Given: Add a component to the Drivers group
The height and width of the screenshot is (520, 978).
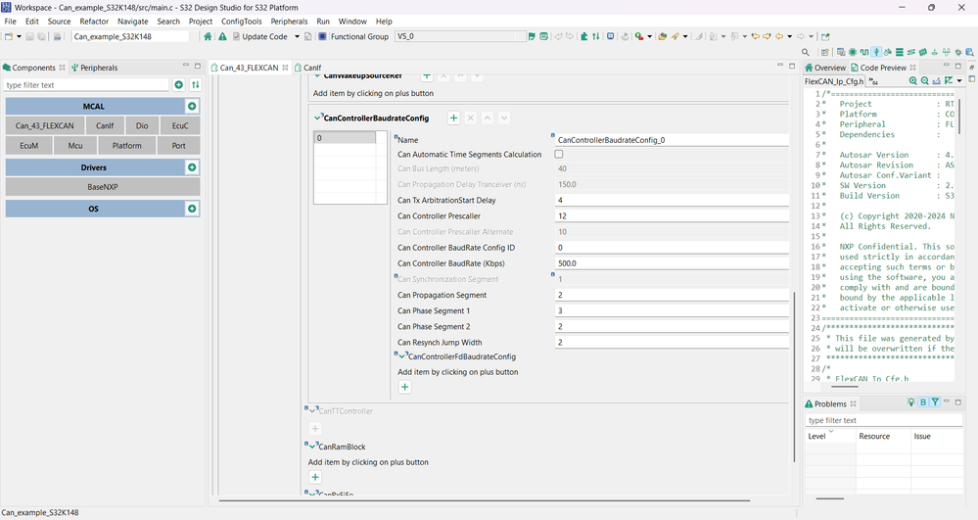Looking at the screenshot, I should pos(192,167).
